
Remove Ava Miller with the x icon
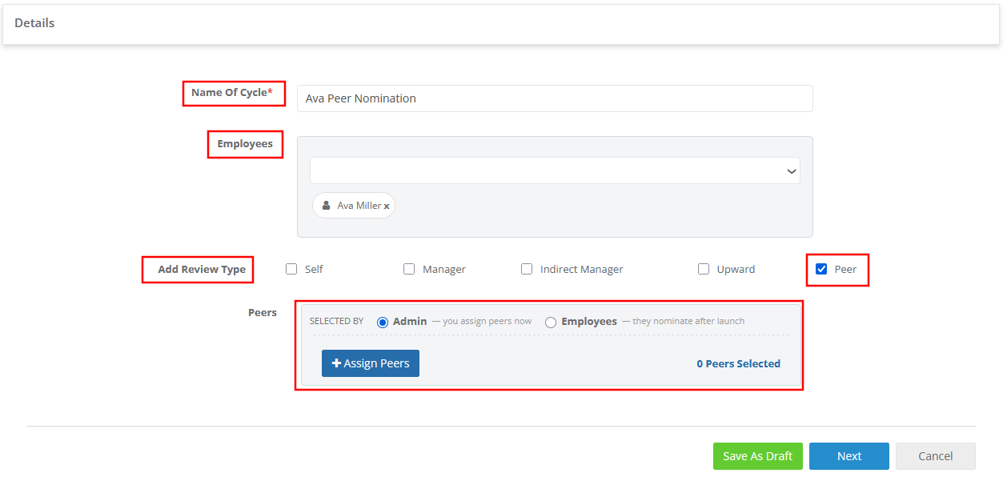(x=387, y=206)
